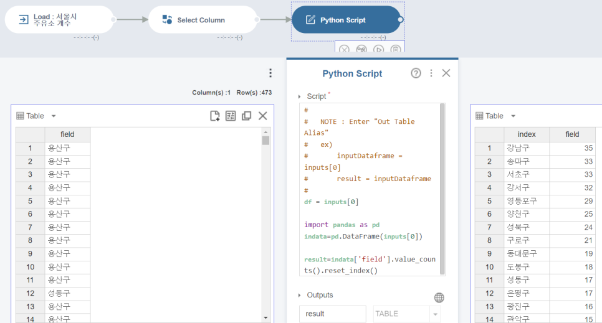
Task: Click the value 29 in right table
Action: (x=572, y=201)
